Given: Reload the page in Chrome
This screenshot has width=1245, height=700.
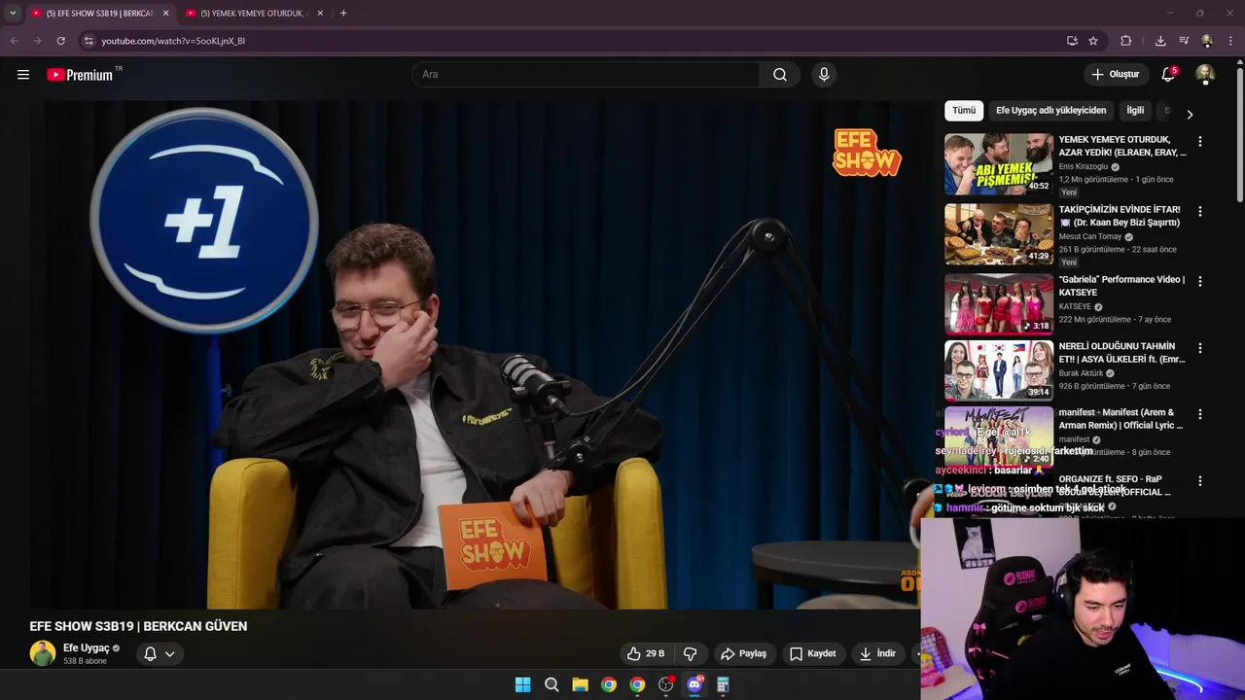Looking at the screenshot, I should click(60, 41).
